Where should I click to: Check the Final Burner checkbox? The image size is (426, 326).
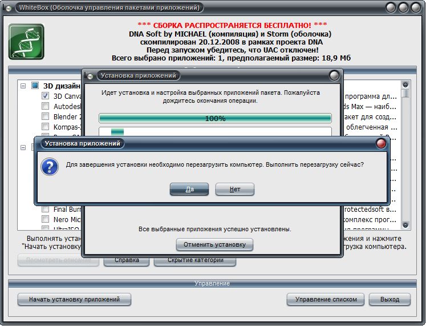[46, 209]
